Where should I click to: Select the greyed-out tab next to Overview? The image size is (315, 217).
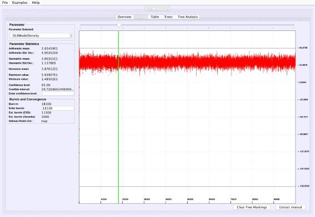point(141,17)
